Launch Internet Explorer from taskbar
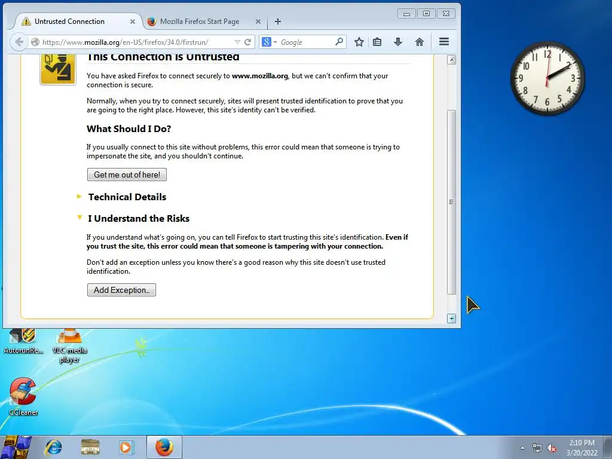Viewport: 612px width, 459px height. tap(53, 447)
